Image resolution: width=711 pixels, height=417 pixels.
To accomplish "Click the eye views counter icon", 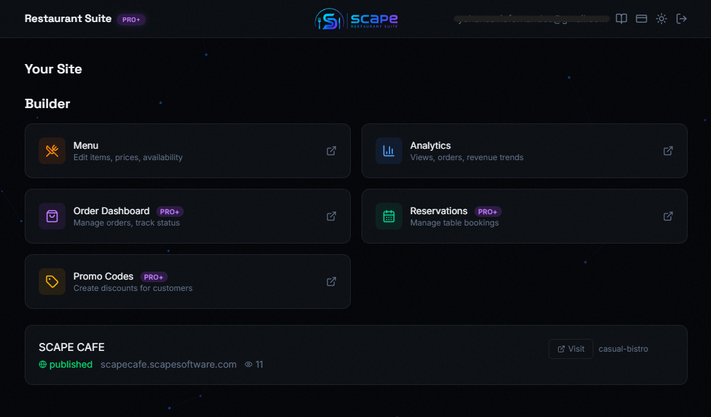I will click(x=249, y=364).
